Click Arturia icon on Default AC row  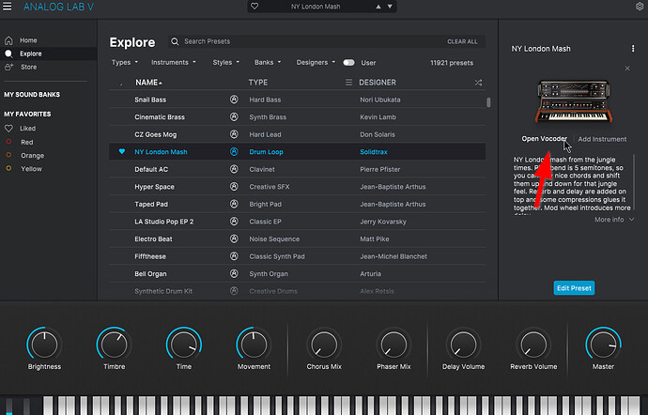[234, 169]
